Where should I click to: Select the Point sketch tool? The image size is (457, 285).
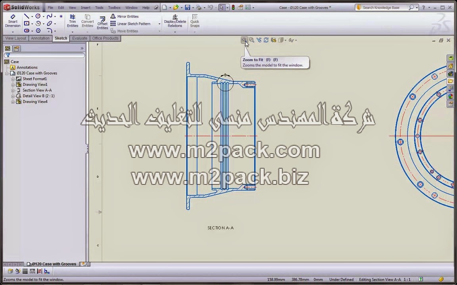click(61, 16)
